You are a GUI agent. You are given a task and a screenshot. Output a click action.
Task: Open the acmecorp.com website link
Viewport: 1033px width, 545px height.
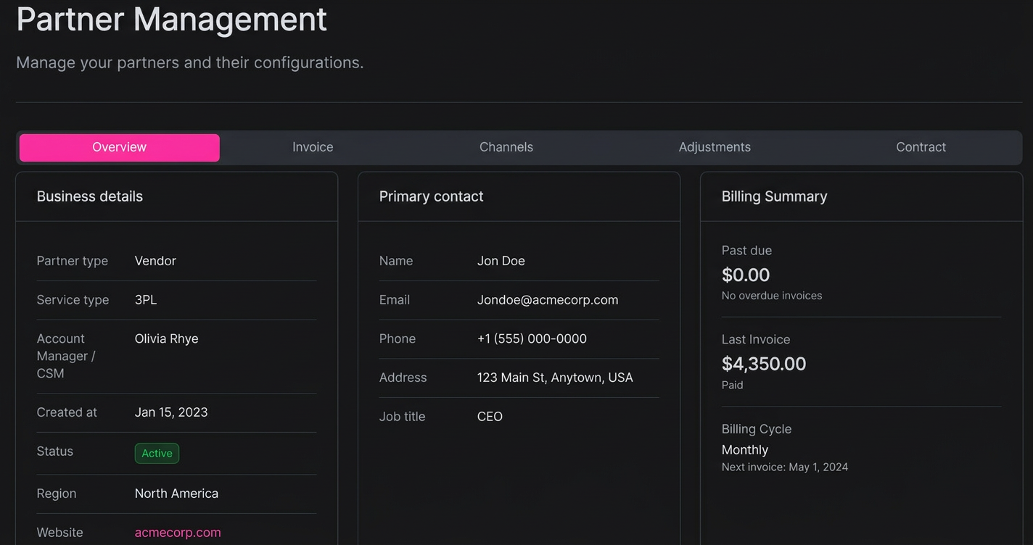coord(178,532)
